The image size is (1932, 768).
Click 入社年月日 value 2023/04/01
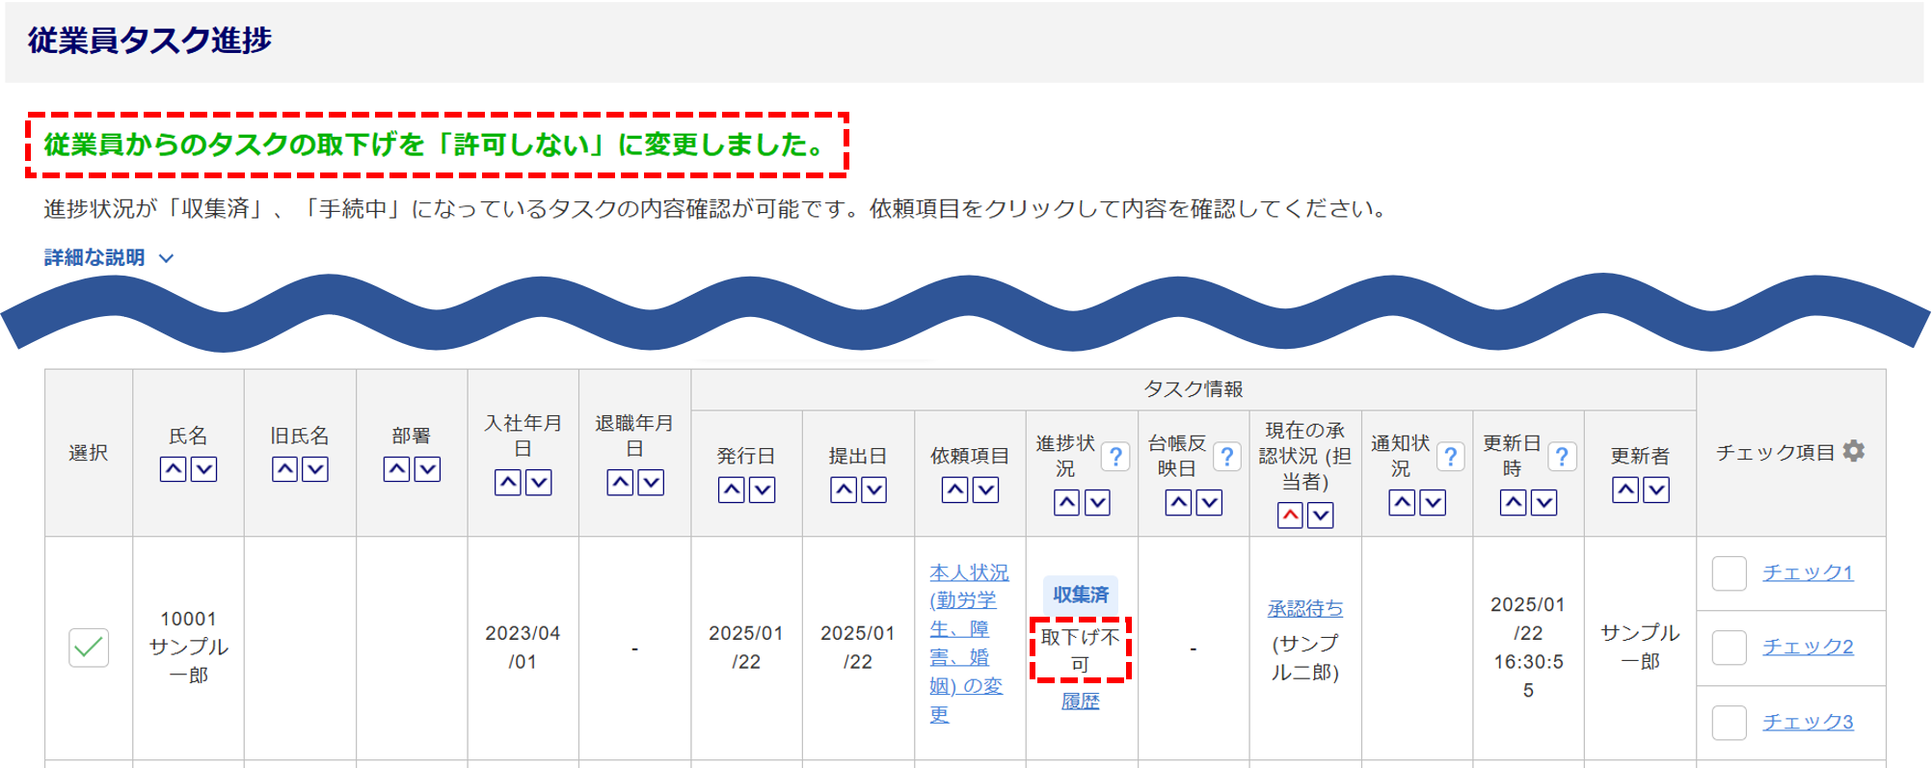click(523, 648)
